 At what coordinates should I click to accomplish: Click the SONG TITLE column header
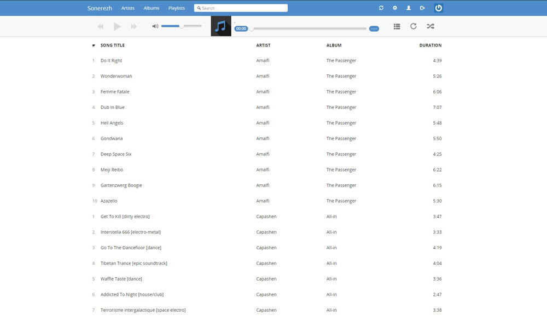(112, 45)
